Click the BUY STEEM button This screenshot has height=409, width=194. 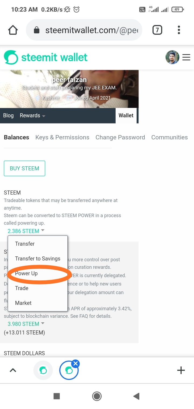tap(25, 168)
